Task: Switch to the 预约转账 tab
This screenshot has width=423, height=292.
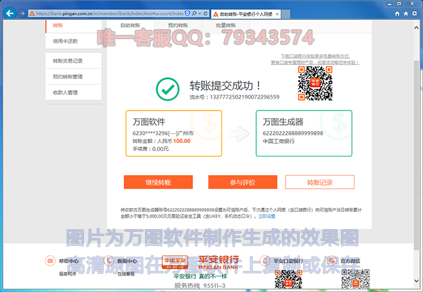Action: (x=178, y=25)
